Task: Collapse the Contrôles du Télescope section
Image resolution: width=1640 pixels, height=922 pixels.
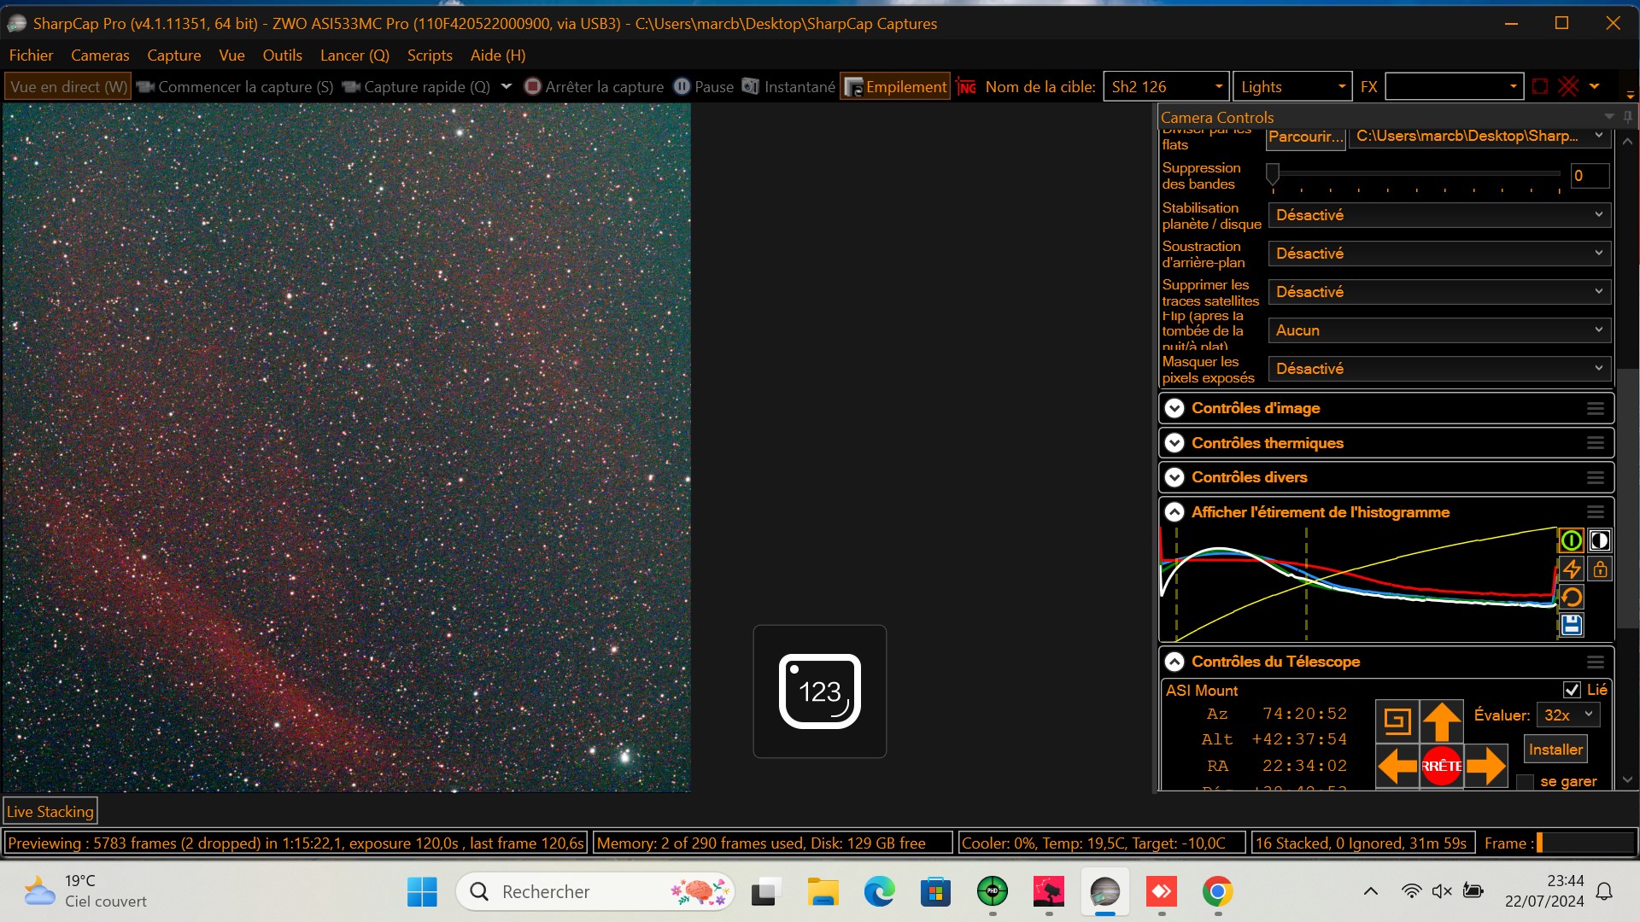Action: [x=1174, y=662]
